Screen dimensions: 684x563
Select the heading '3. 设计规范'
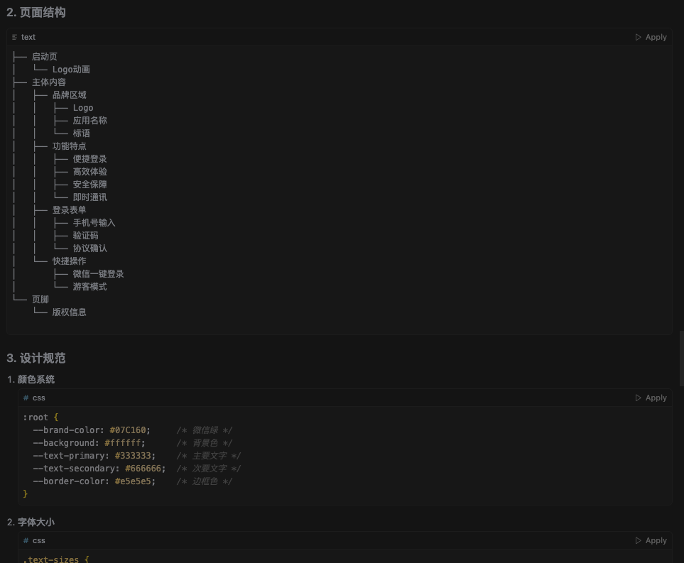36,358
